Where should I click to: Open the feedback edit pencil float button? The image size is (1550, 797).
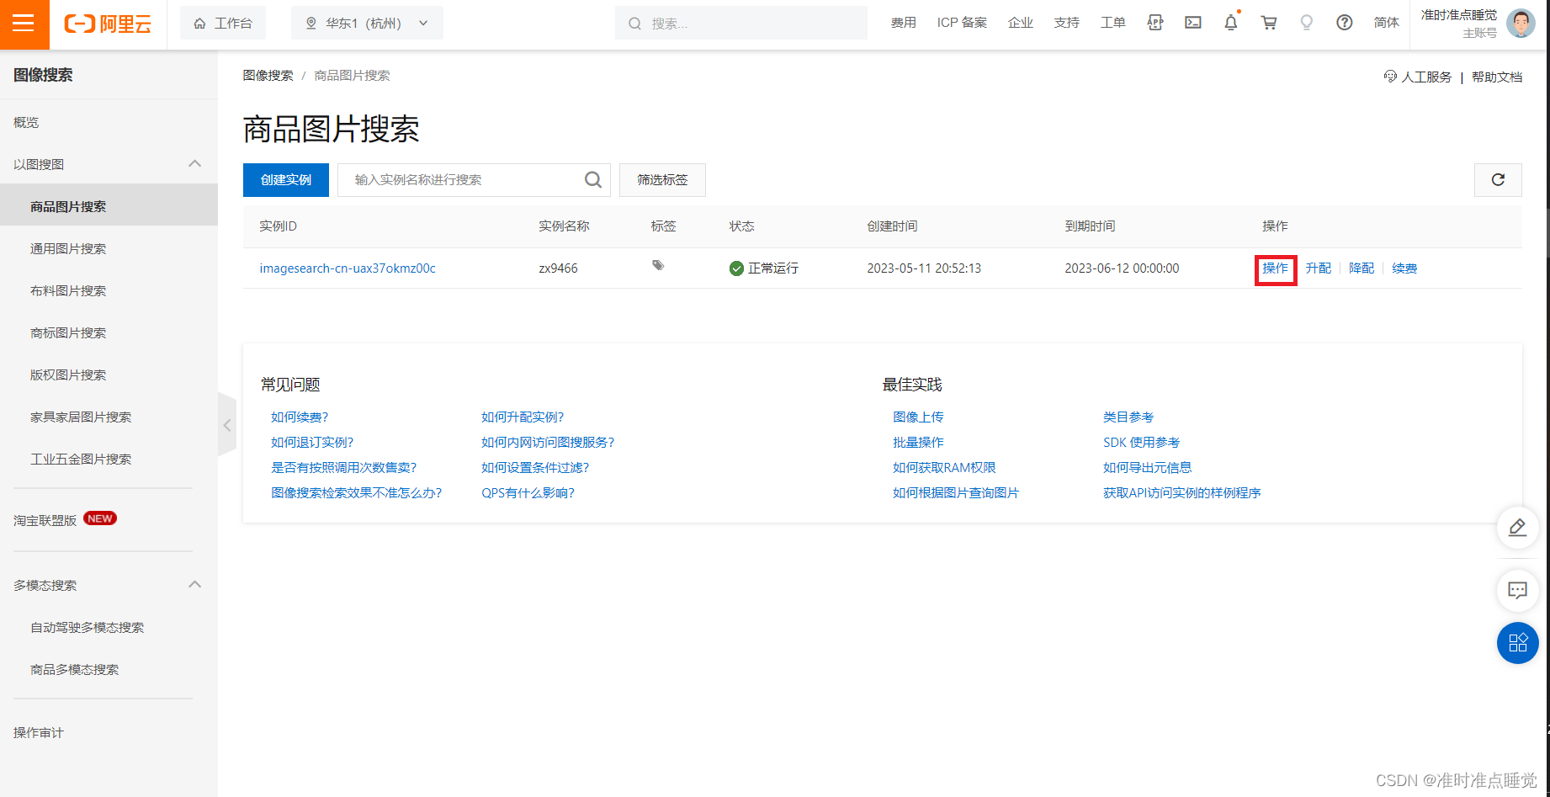click(1518, 528)
